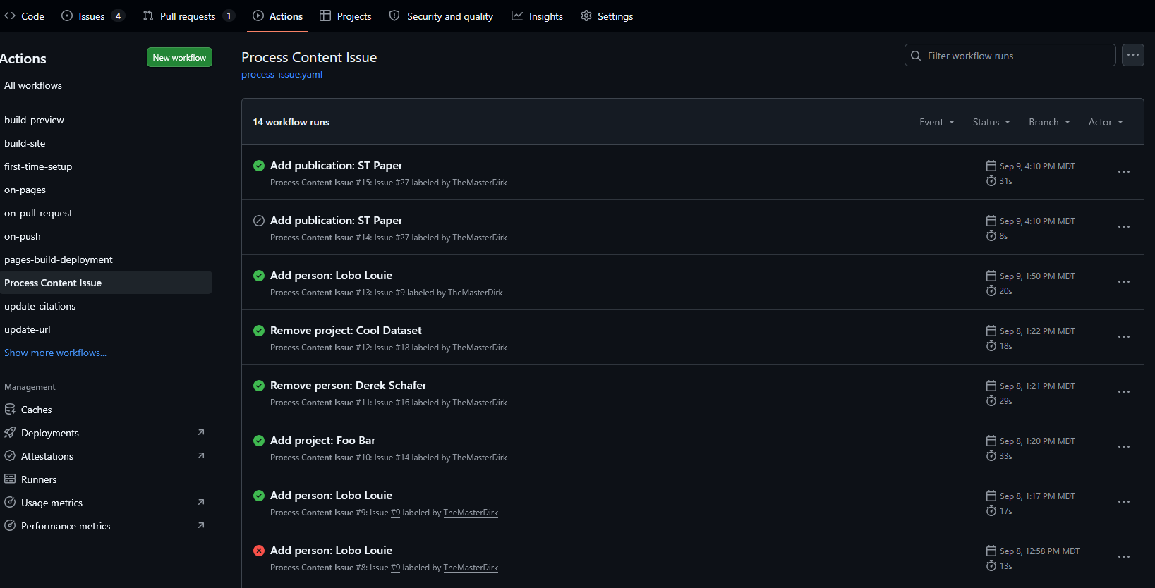Open run 'Remove person: Derek Schafer'
This screenshot has height=588, width=1155.
coord(349,386)
